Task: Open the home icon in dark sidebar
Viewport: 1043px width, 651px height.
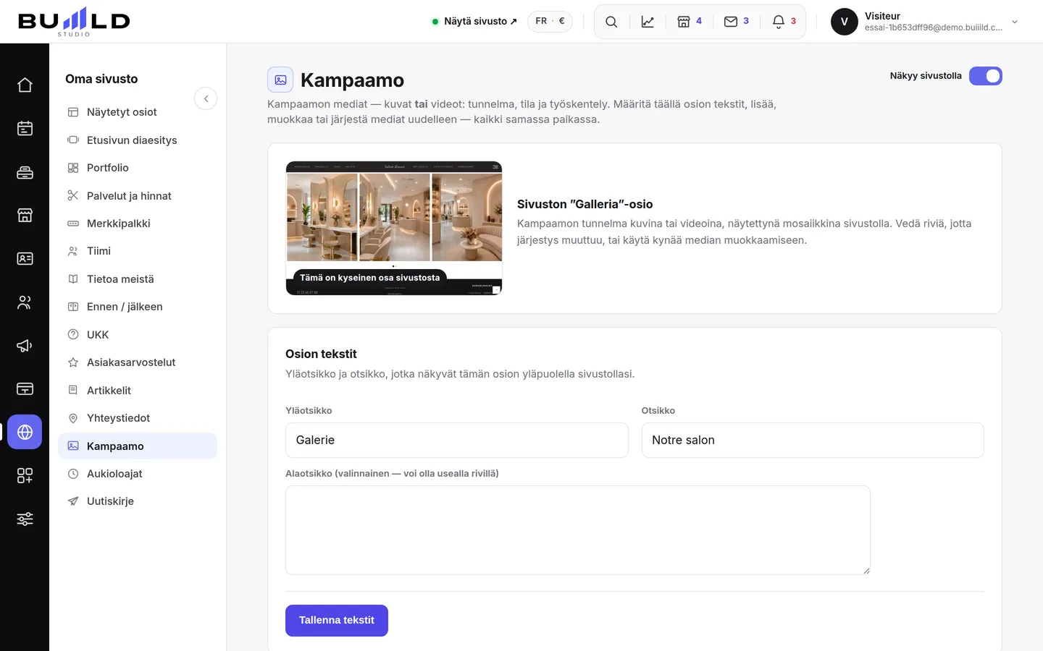Action: [25, 85]
